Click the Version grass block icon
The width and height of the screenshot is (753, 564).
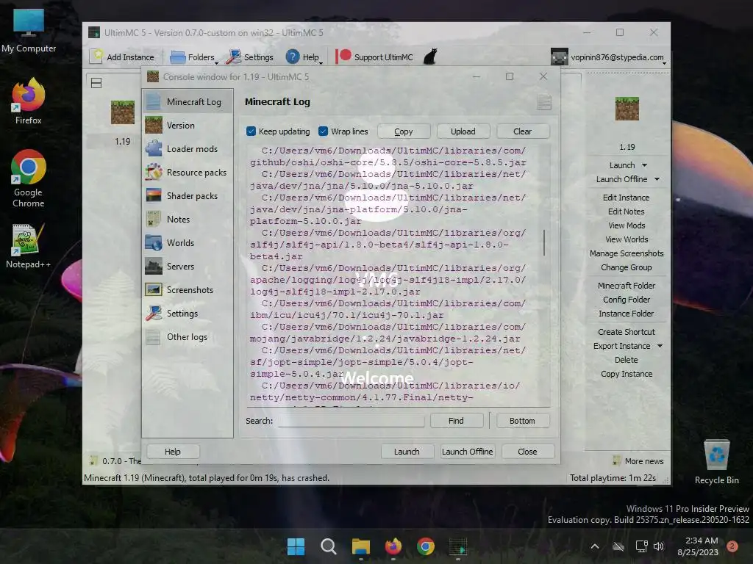click(x=153, y=125)
